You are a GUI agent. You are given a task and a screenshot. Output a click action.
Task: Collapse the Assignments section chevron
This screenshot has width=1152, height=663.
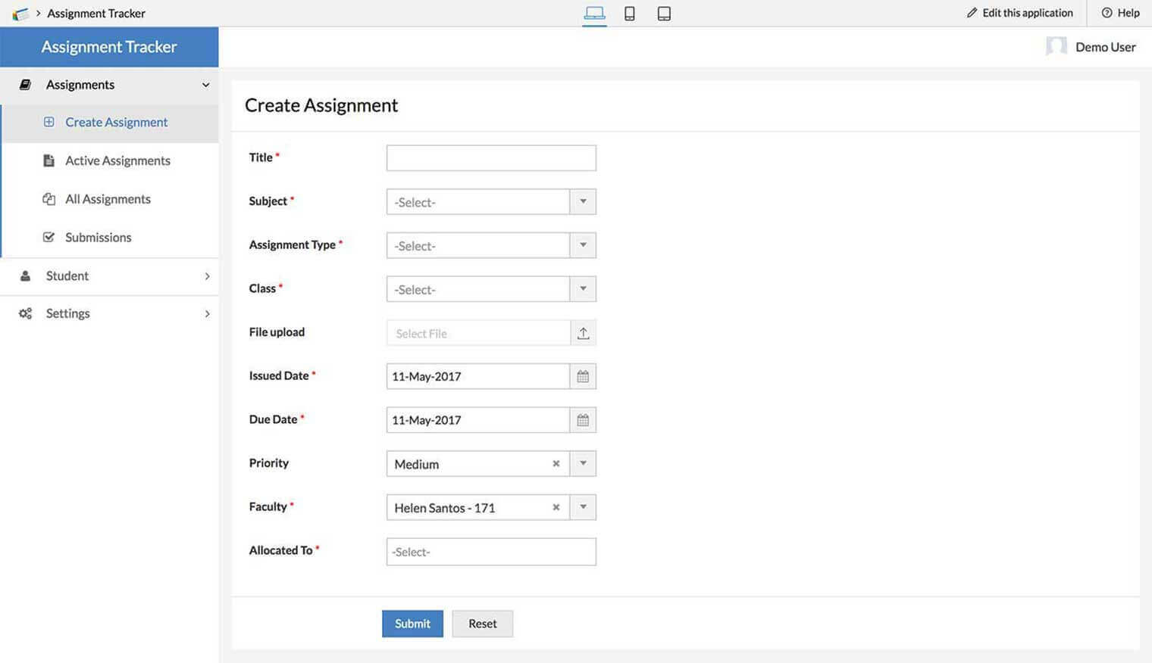[205, 85]
